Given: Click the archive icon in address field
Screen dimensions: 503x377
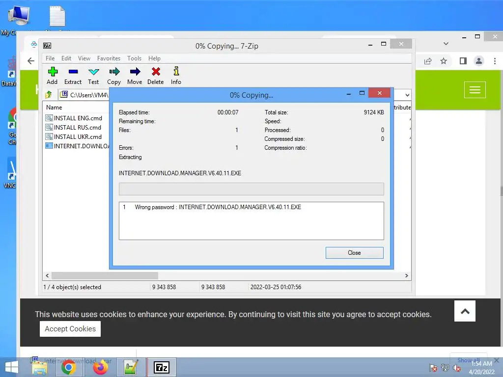Looking at the screenshot, I should (64, 94).
